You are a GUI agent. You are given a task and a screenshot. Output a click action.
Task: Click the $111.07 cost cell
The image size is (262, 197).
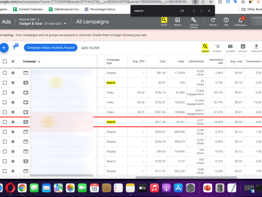click(160, 171)
